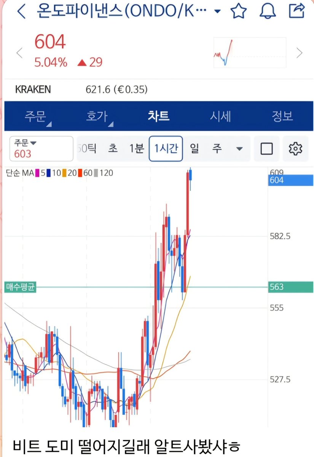Share the ONDO chart page
Viewport: 314px width, 457px height.
tap(296, 11)
